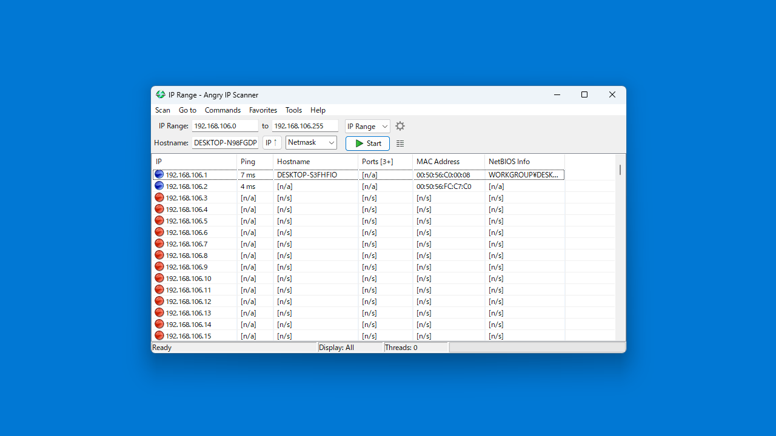Click the starting IP field 192.168.106.0

pos(225,126)
